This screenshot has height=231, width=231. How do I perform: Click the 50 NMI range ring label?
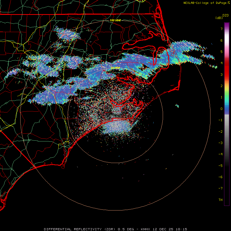pos(115,68)
